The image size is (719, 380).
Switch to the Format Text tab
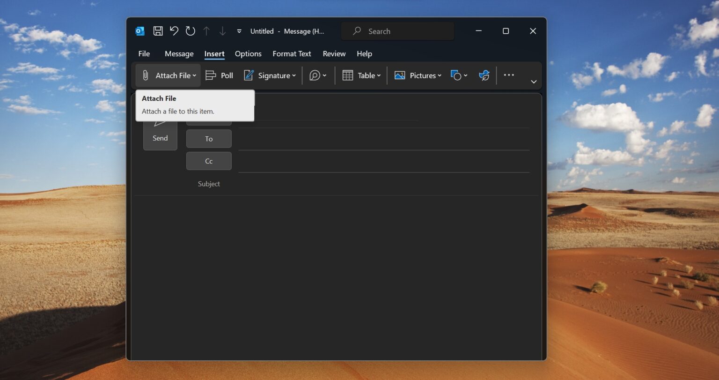tap(292, 53)
